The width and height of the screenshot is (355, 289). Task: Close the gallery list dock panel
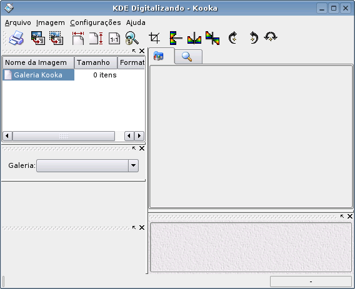142,51
